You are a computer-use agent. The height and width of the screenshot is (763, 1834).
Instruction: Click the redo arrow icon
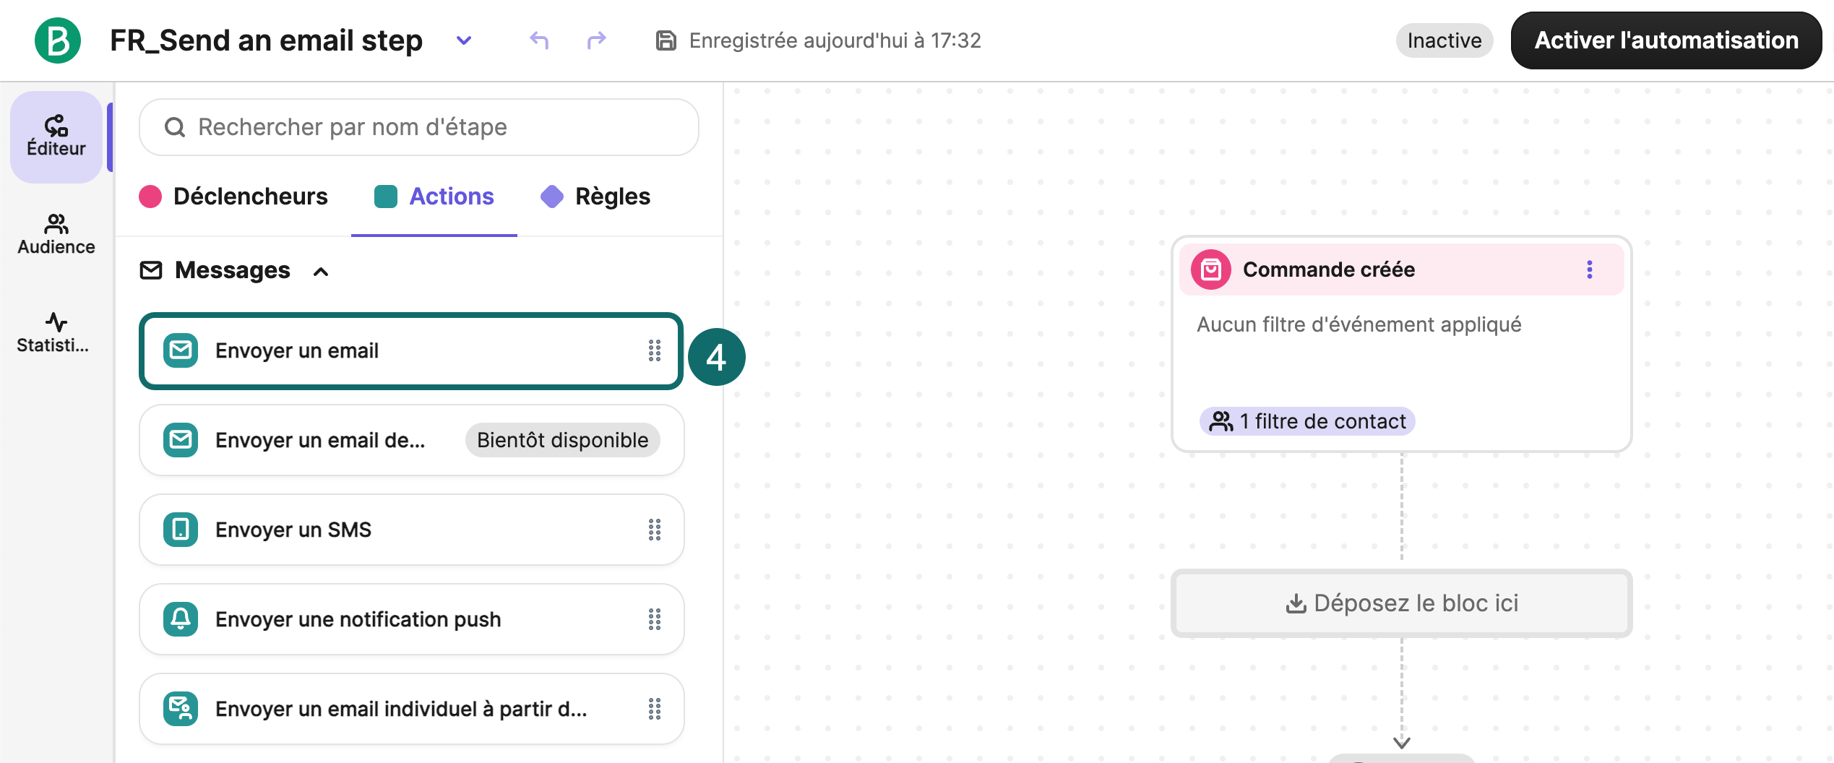coord(596,40)
